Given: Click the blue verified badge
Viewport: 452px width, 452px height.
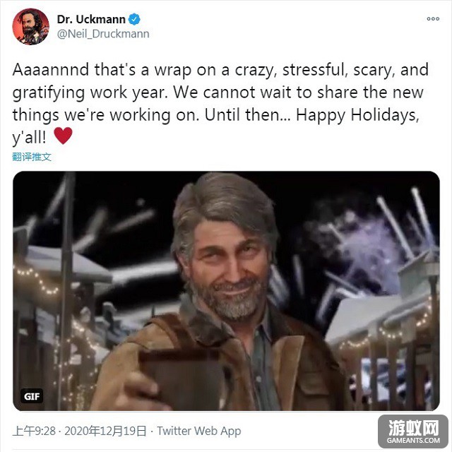Looking at the screenshot, I should click(x=134, y=19).
